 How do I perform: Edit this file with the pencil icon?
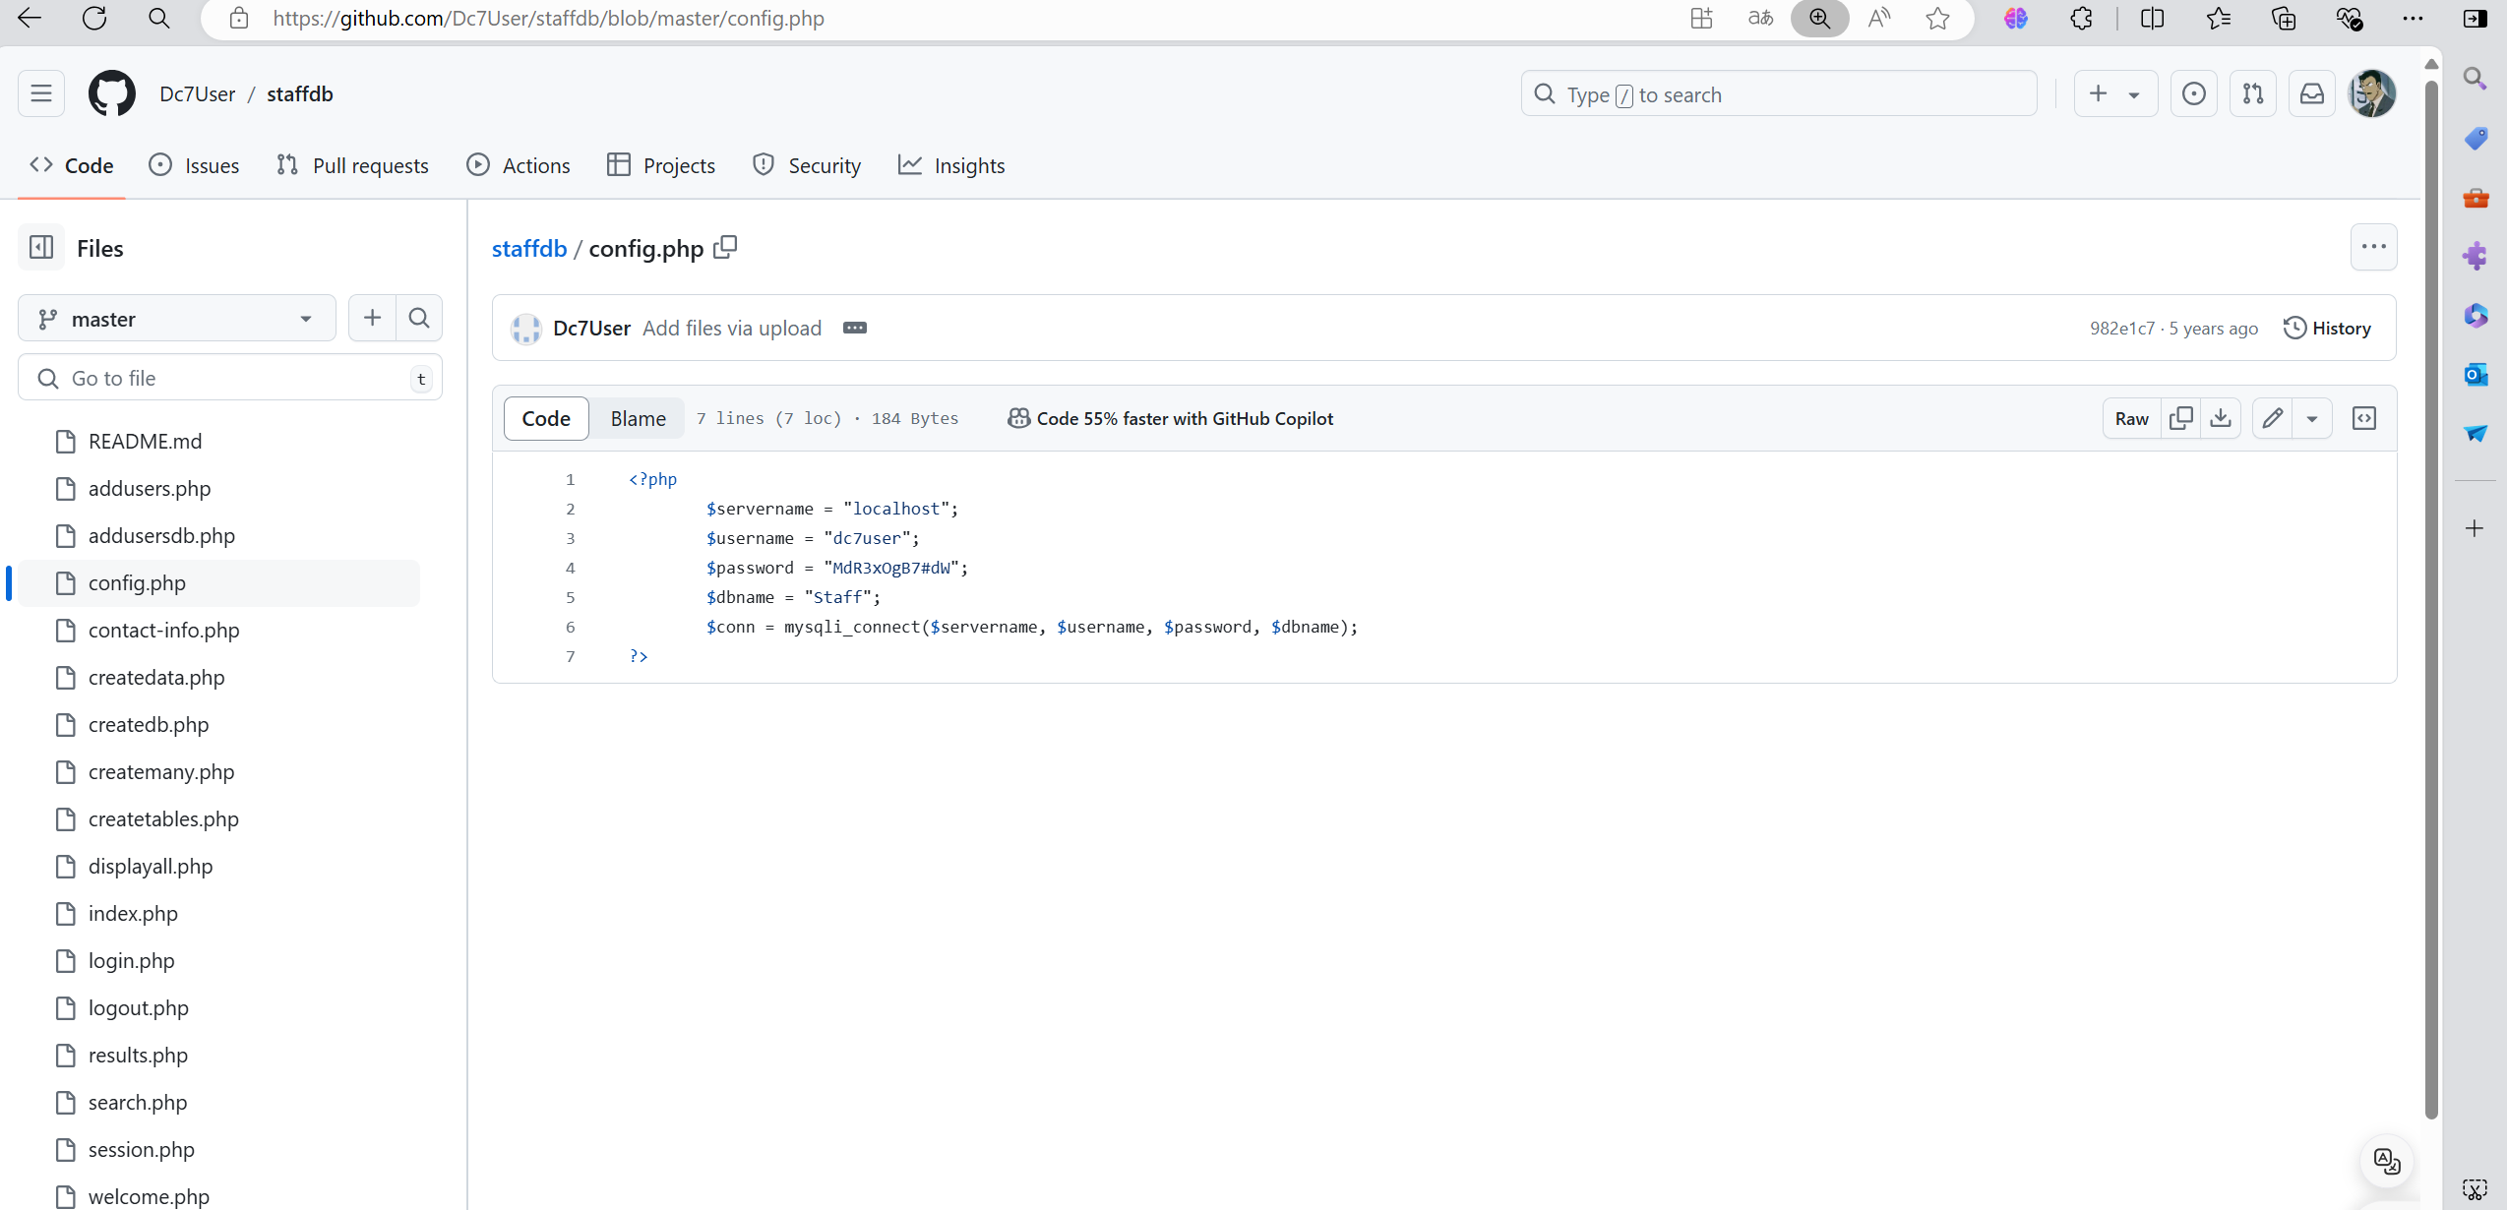tap(2272, 418)
